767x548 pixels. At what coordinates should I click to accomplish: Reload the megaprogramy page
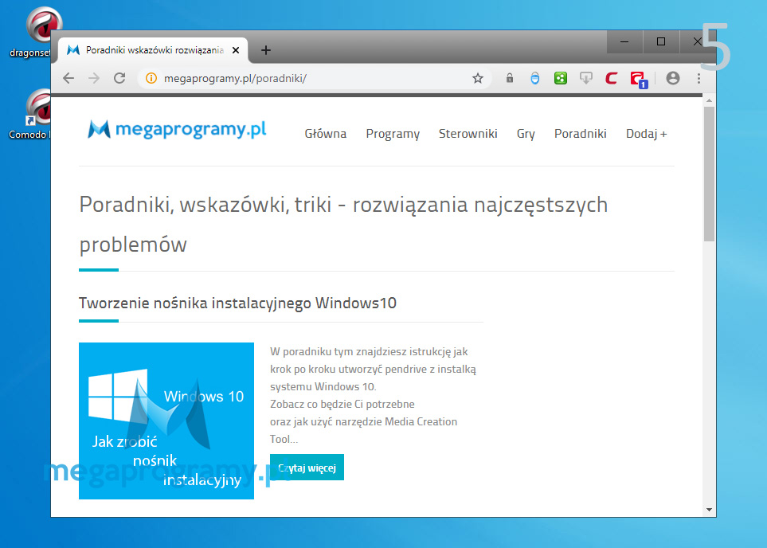pos(119,78)
